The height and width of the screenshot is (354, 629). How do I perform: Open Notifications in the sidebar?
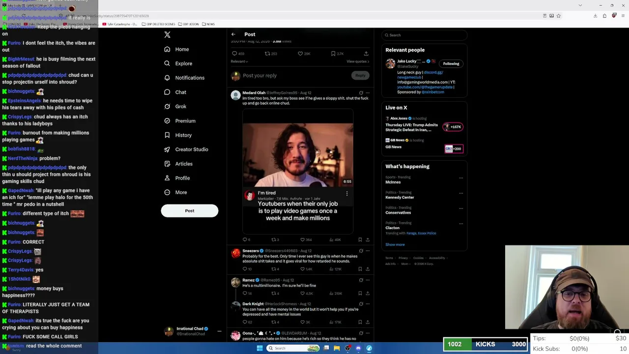tap(184, 78)
